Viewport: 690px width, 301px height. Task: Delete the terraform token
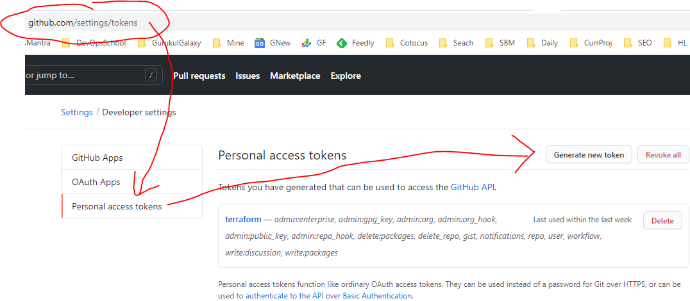point(662,220)
